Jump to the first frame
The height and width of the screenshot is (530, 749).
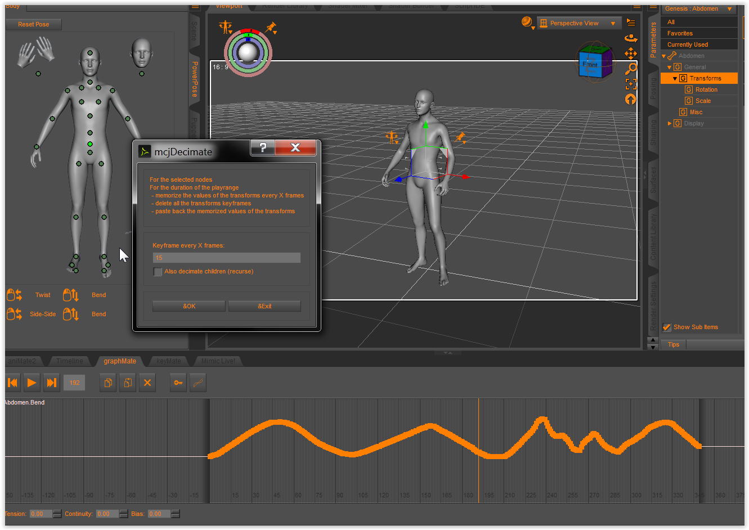click(x=12, y=383)
